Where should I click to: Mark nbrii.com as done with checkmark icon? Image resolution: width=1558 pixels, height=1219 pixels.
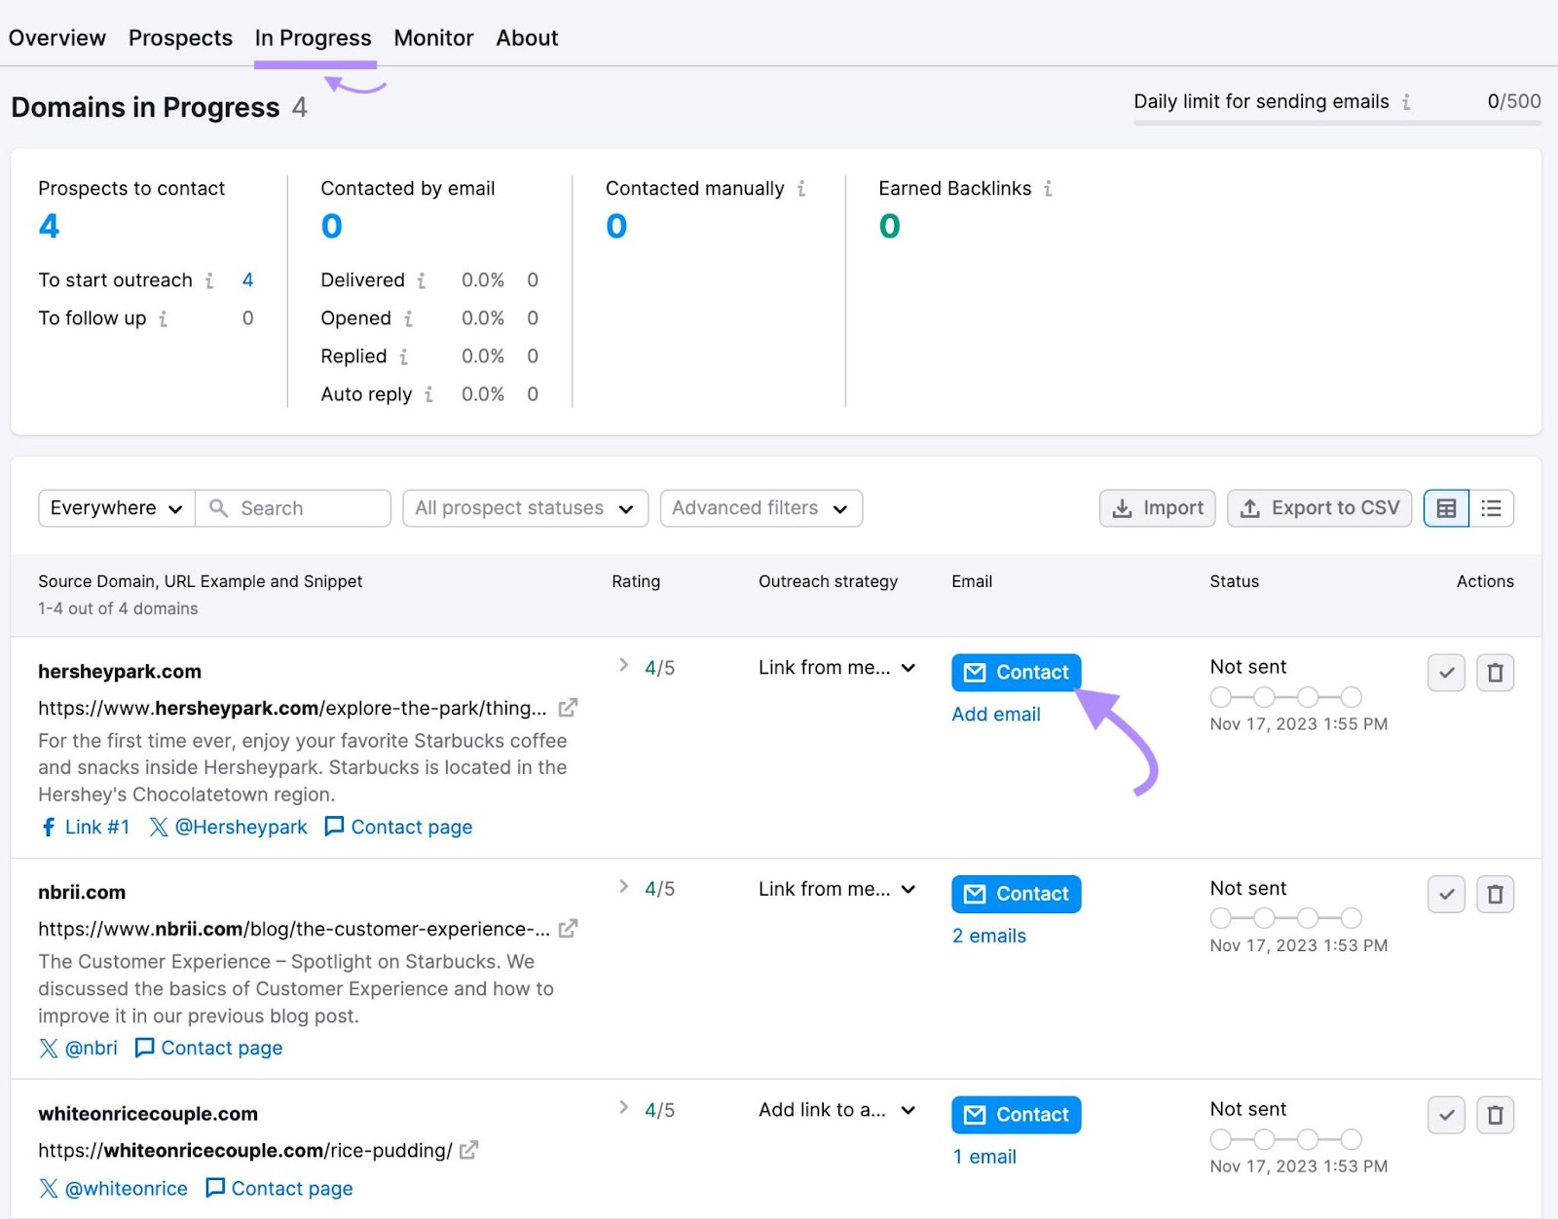tap(1446, 894)
